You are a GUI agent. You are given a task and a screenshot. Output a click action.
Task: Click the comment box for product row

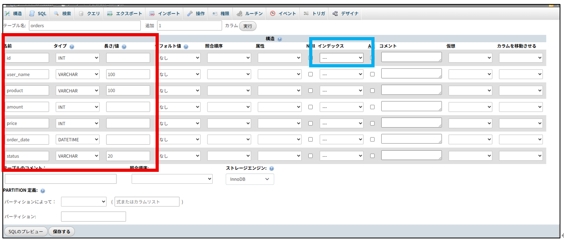click(x=412, y=90)
